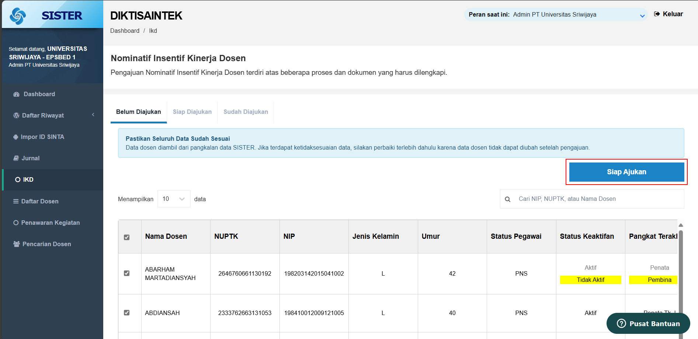Click the IKD circle icon
Viewport: 698px width, 339px height.
(x=18, y=180)
